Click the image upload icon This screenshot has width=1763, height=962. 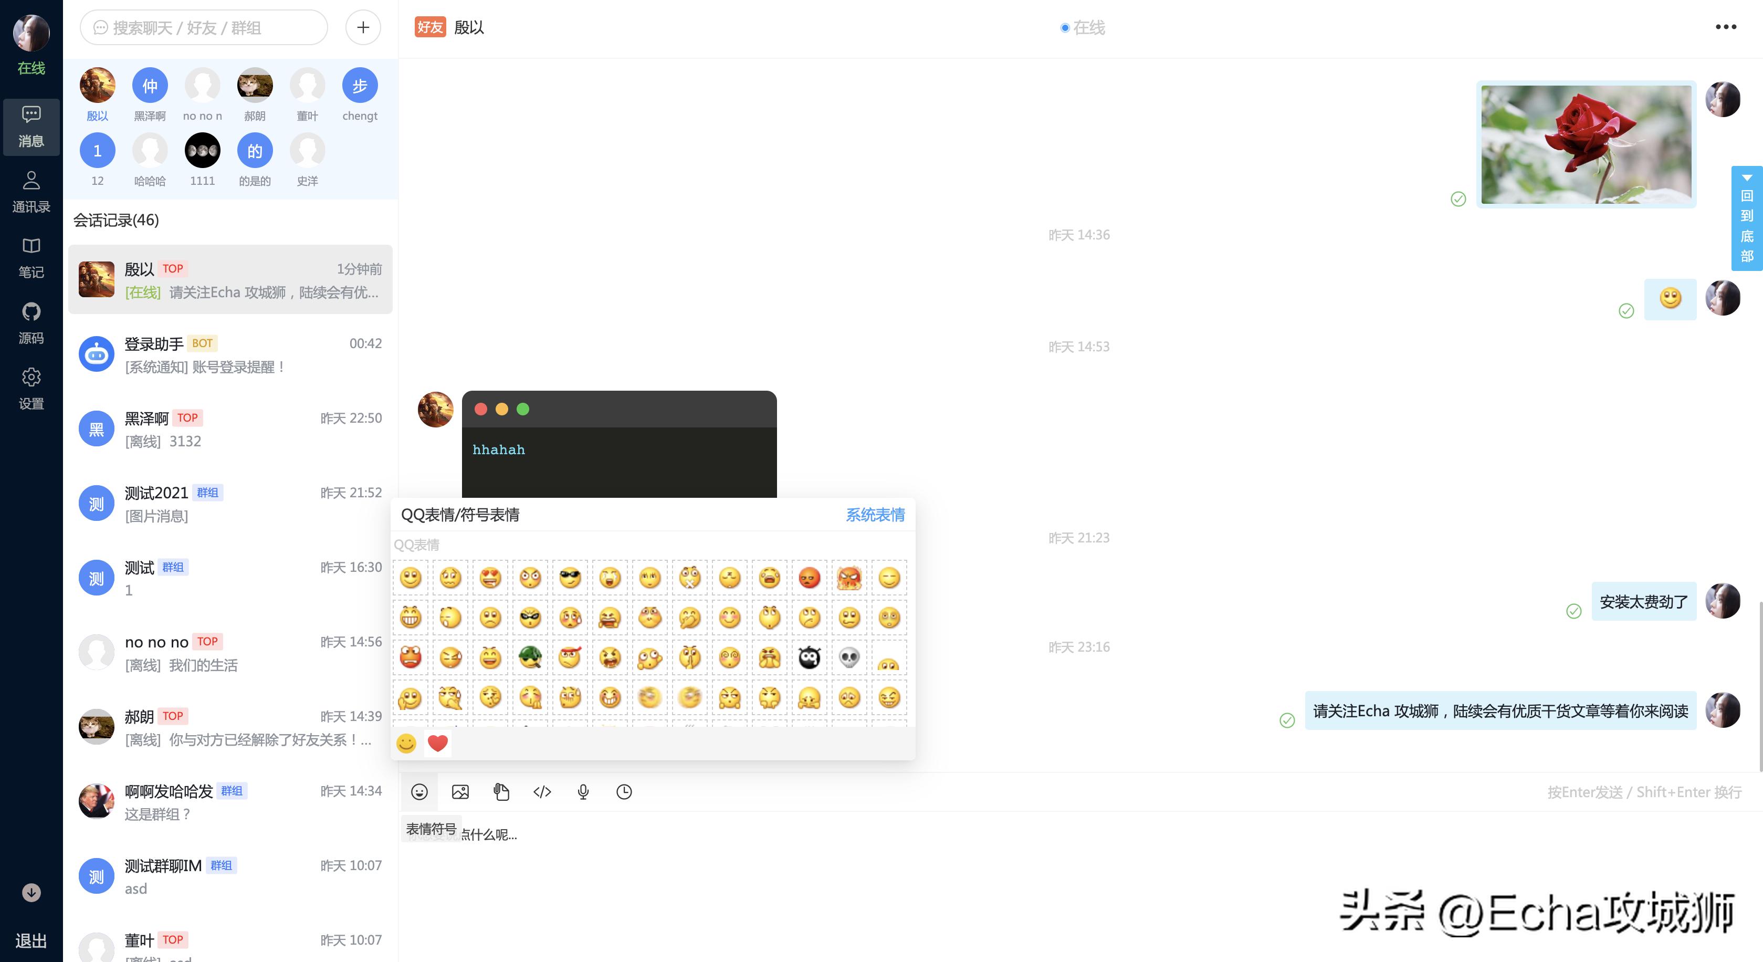tap(460, 791)
